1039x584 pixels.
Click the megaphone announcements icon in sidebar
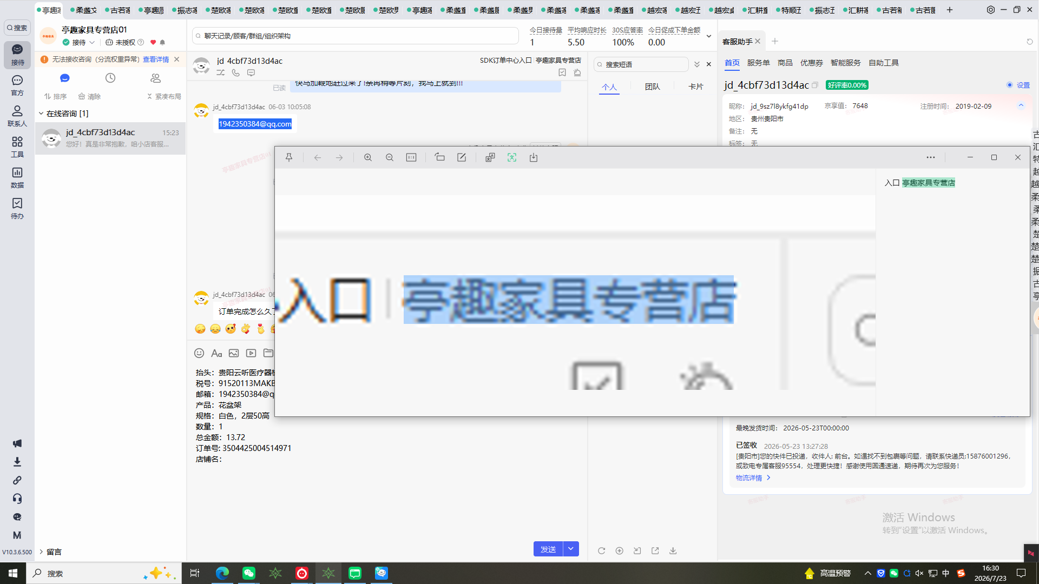coord(17,443)
